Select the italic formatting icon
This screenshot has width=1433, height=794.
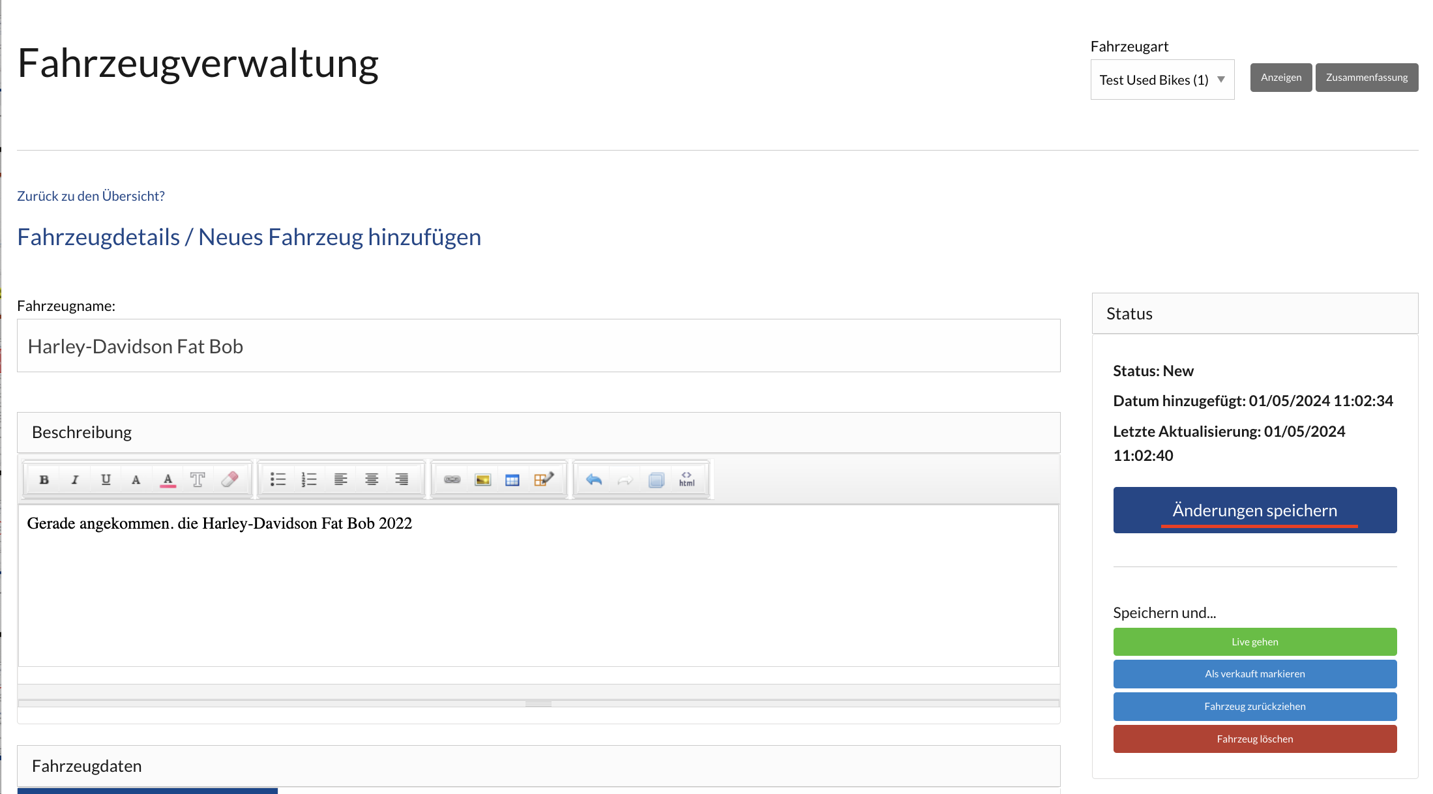click(x=74, y=479)
